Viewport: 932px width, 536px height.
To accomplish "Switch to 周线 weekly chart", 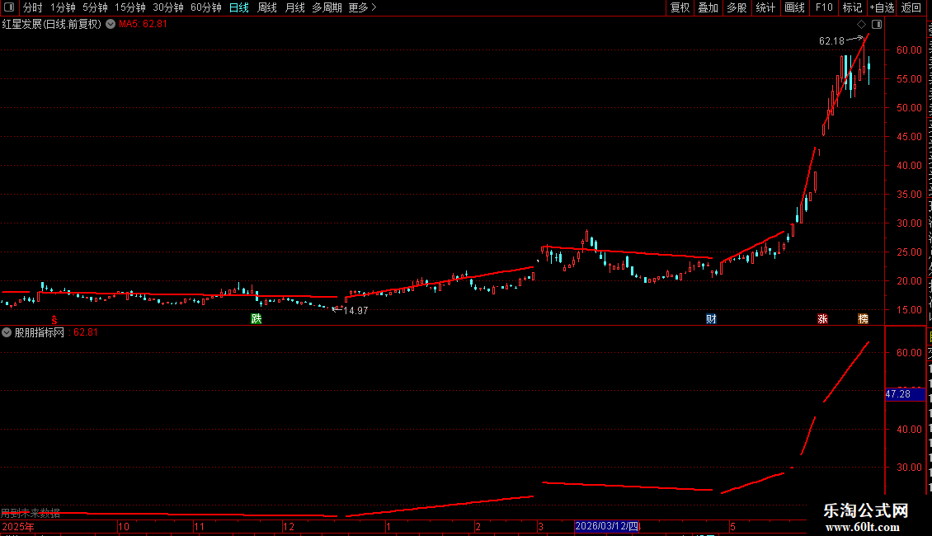I will tap(267, 7).
